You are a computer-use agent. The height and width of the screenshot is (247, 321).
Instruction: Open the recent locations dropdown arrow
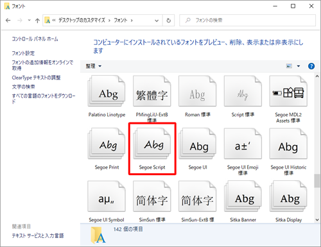pos(30,21)
